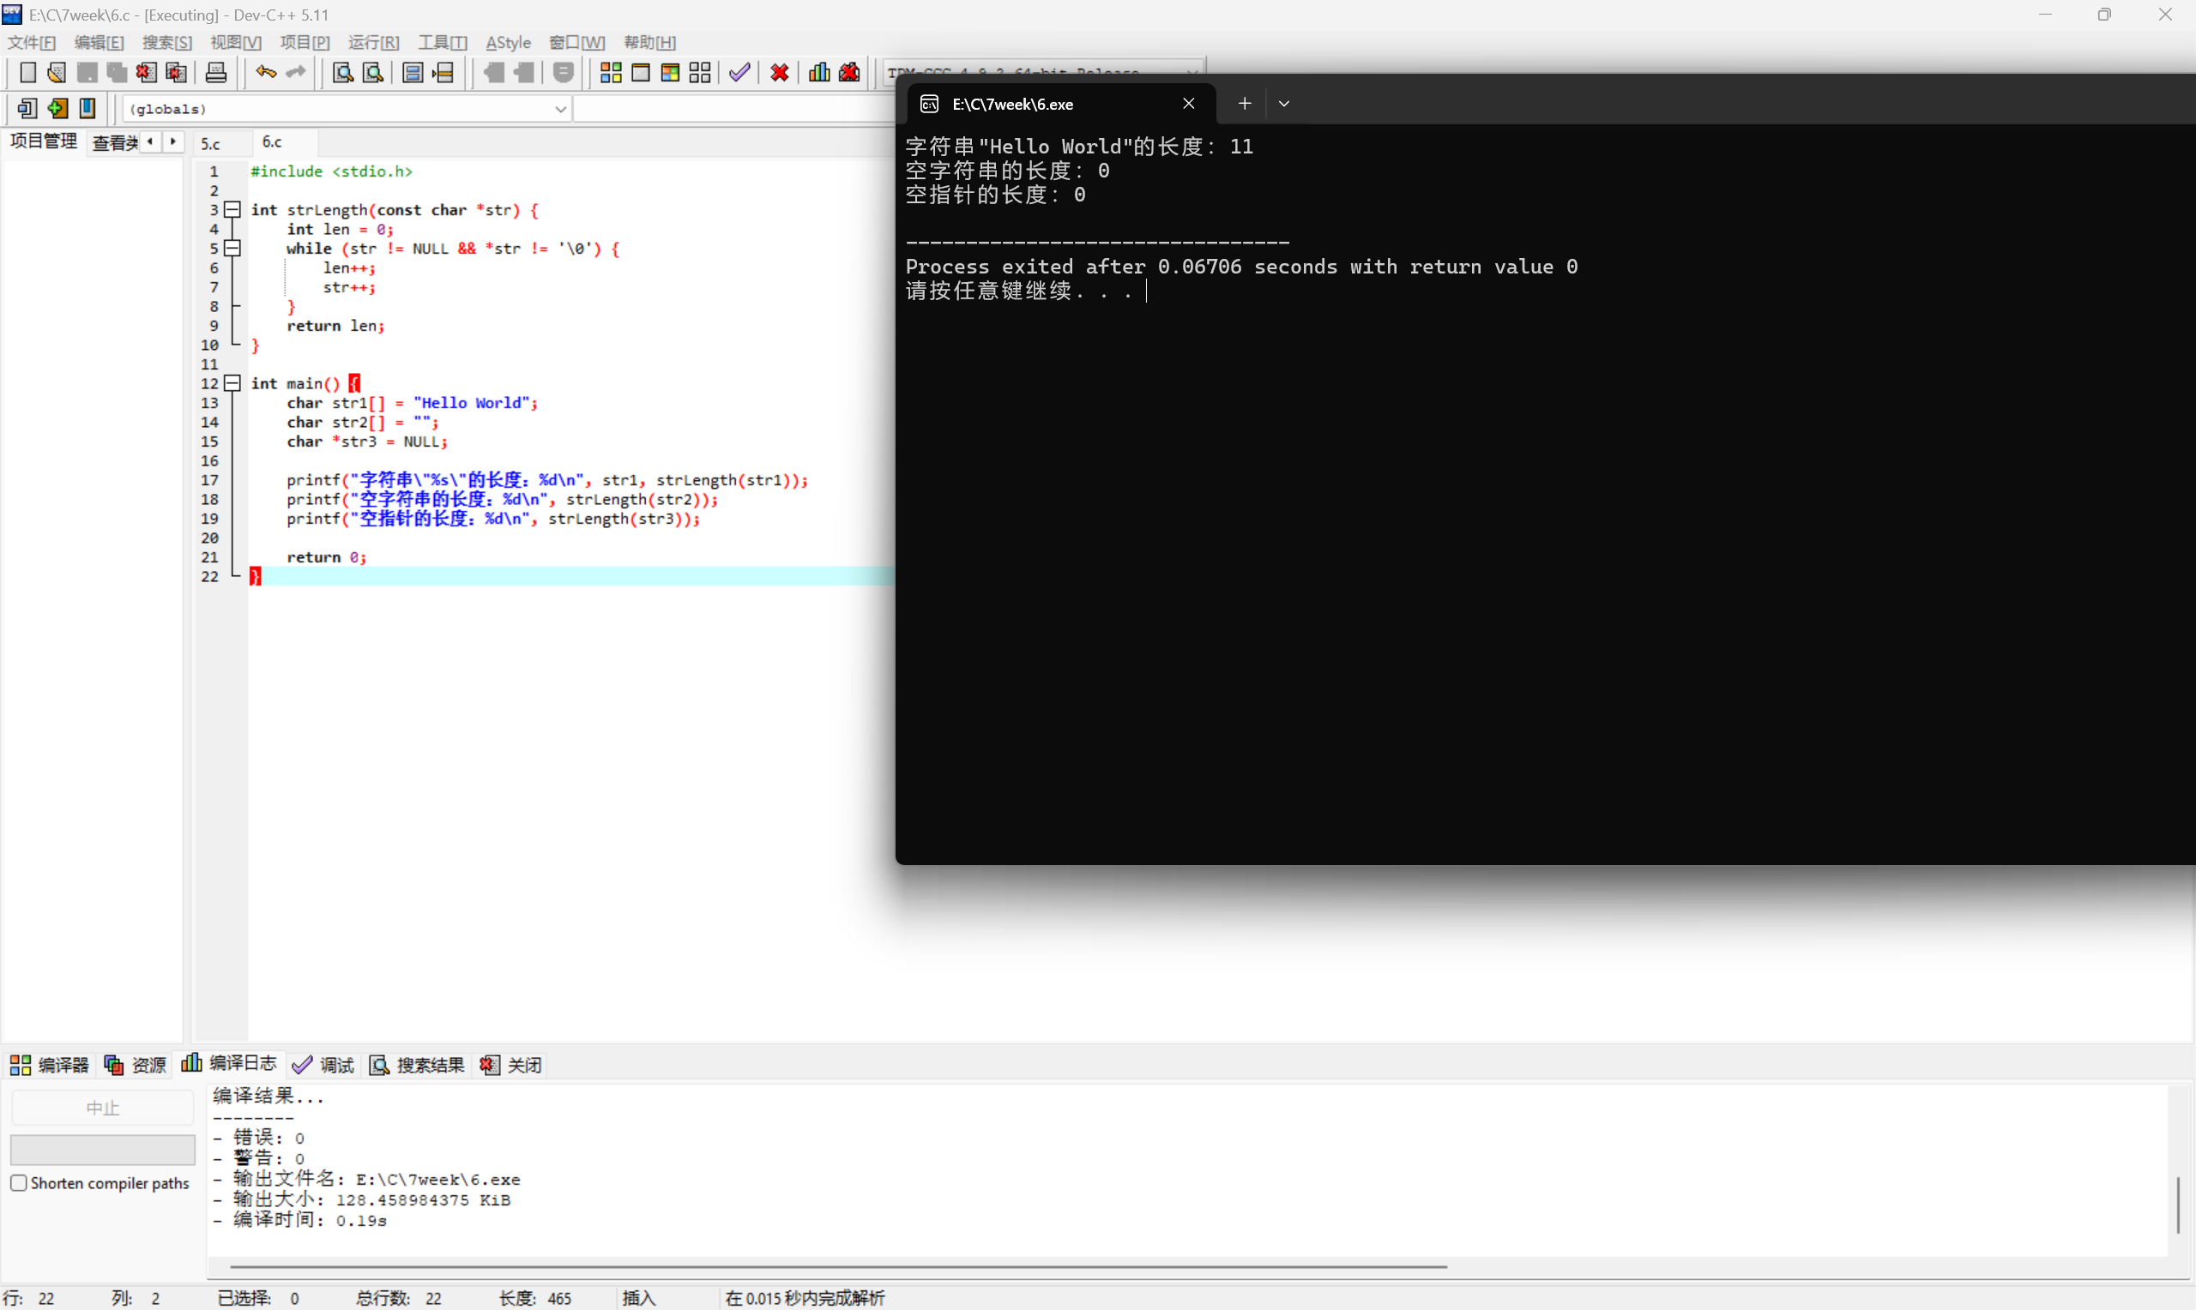Open the 运行[R] menu
Viewport: 2196px width, 1310px height.
click(x=372, y=42)
